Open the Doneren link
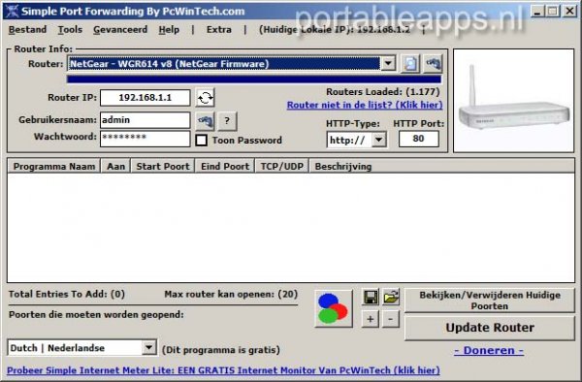 pyautogui.click(x=489, y=350)
